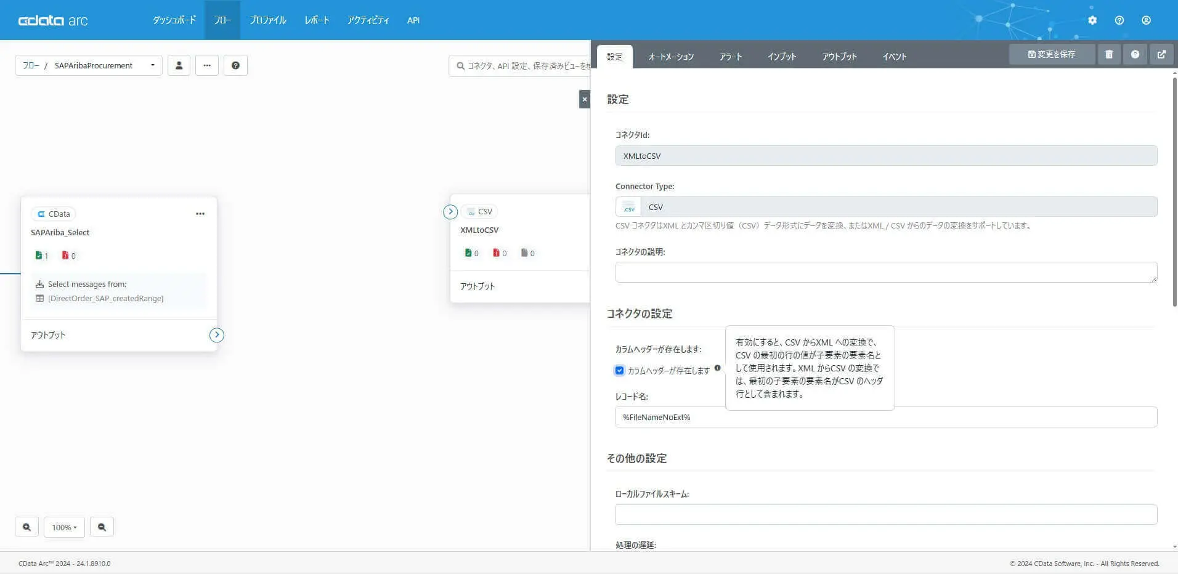
Task: Switch to the オートメーション tab
Action: click(x=671, y=57)
